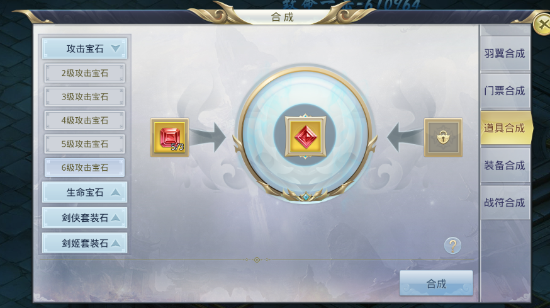Open help via the question mark icon
The width and height of the screenshot is (550, 308).
pos(452,246)
